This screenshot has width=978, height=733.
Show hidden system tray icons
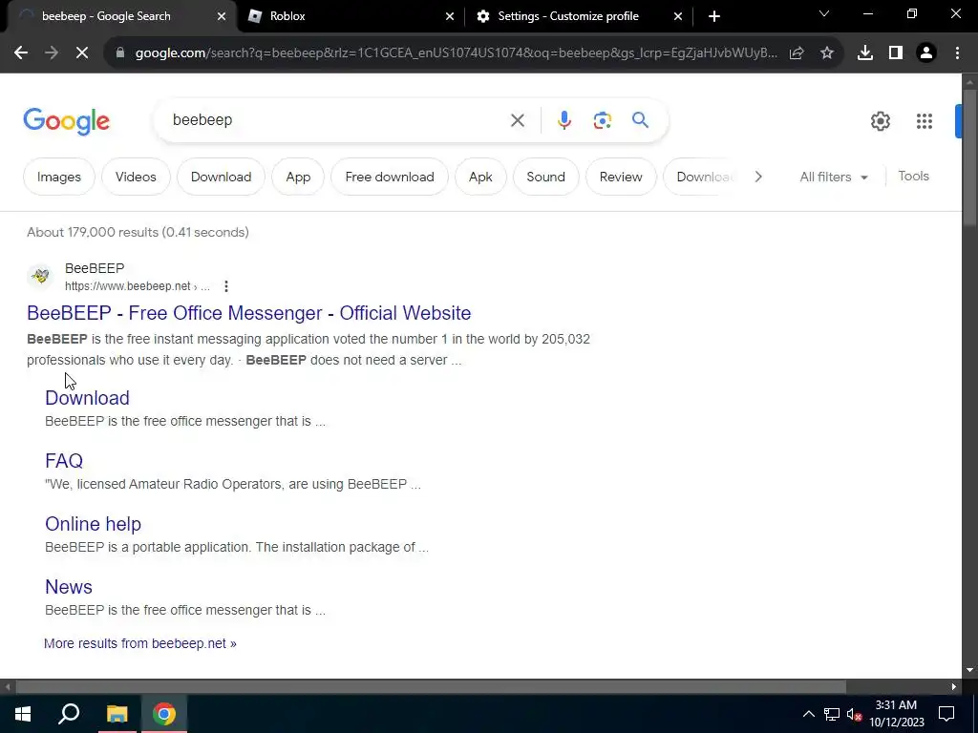[808, 714]
